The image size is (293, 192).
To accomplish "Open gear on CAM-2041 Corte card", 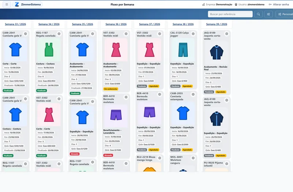I will click(25, 34).
